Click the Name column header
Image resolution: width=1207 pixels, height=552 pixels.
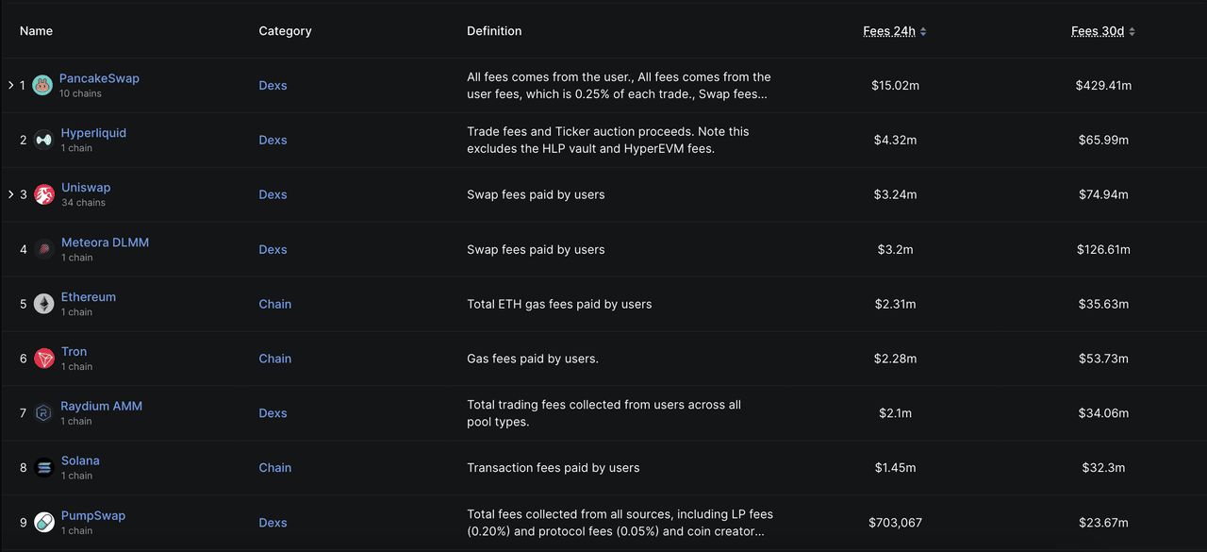point(36,31)
